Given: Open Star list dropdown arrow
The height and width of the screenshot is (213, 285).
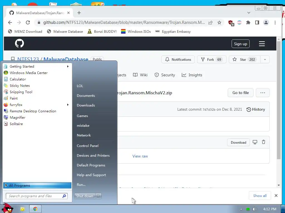Looking at the screenshot, I should tap(265, 59).
